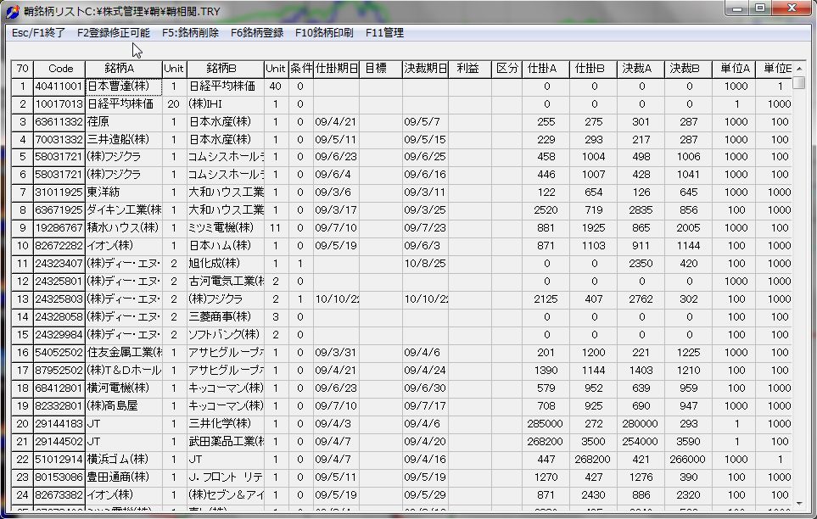Screen dimensions: 817x519
Task: Select code cell 10017013
Action: tap(59, 104)
